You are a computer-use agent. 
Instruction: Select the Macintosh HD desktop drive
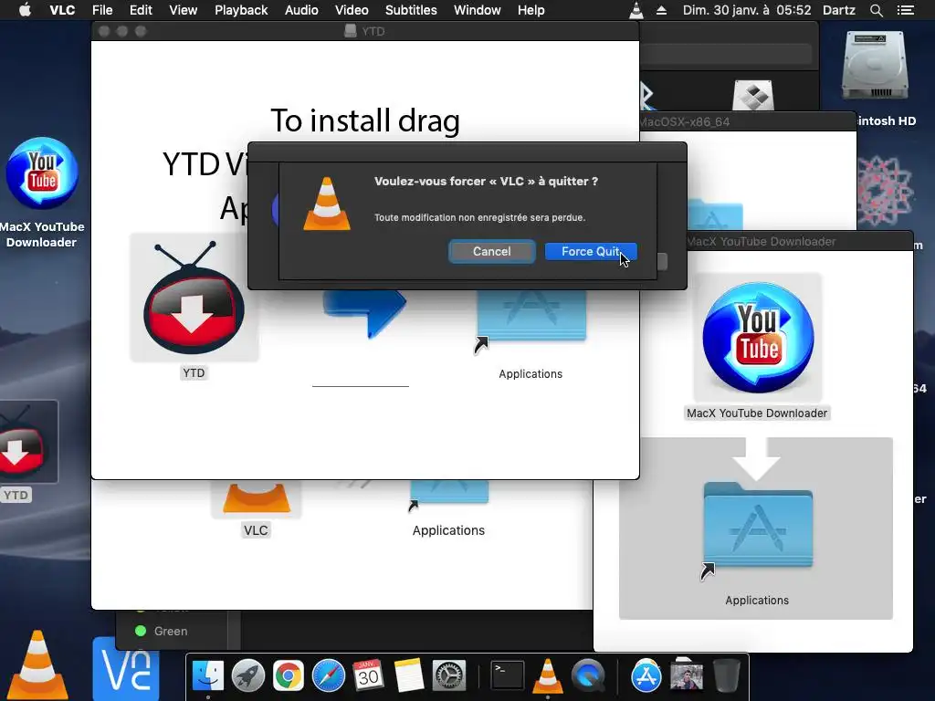pyautogui.click(x=875, y=66)
